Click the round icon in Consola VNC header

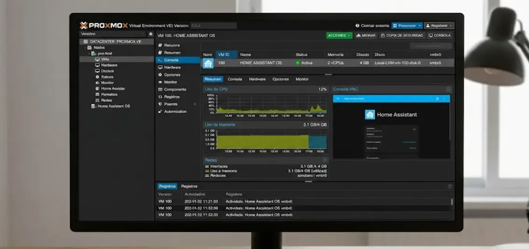coord(448,89)
